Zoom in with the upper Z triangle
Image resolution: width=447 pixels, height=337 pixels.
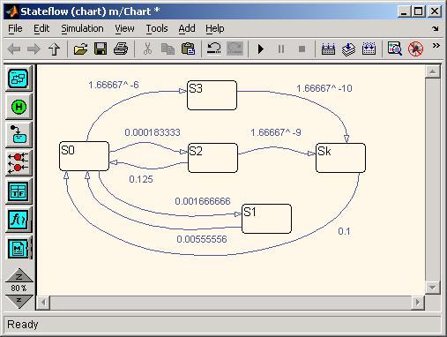click(19, 276)
